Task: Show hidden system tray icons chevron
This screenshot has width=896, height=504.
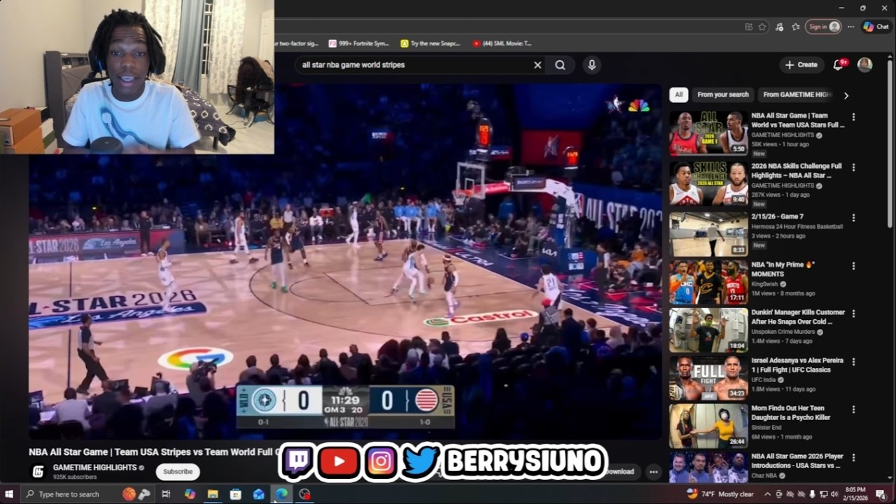Action: (766, 494)
